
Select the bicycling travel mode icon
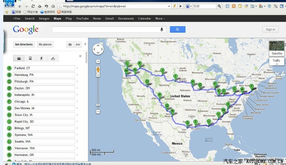[53, 58]
